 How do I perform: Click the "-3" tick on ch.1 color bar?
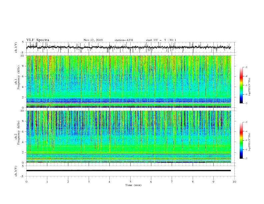(246, 67)
